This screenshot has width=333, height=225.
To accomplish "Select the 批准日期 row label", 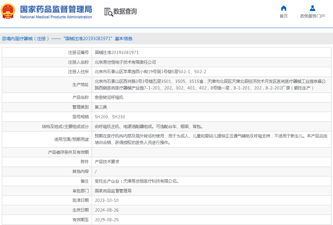I will click(80, 200).
